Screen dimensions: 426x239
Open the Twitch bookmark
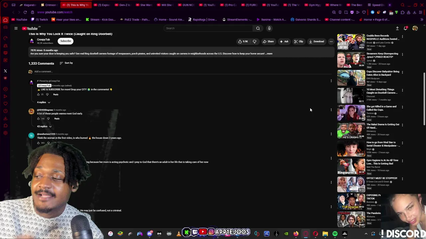point(39,20)
